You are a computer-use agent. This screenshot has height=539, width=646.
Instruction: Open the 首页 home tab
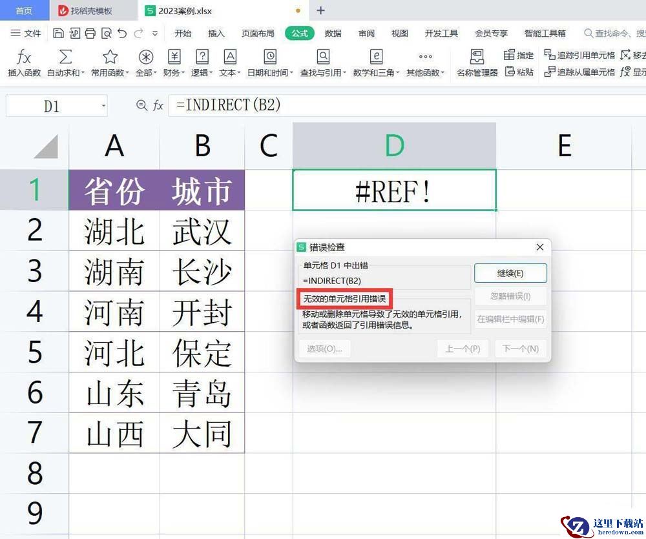click(x=24, y=10)
